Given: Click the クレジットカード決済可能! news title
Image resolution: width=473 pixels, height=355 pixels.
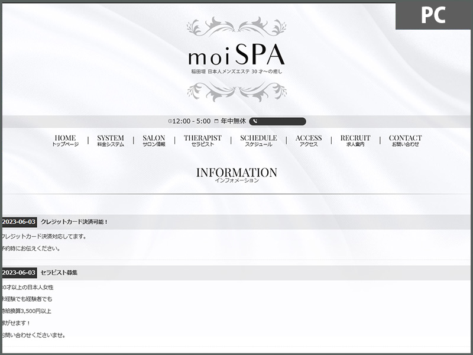Looking at the screenshot, I should (x=74, y=222).
